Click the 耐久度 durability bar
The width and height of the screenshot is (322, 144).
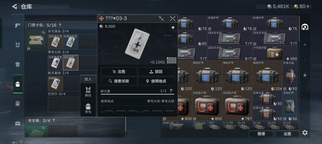click(x=137, y=94)
